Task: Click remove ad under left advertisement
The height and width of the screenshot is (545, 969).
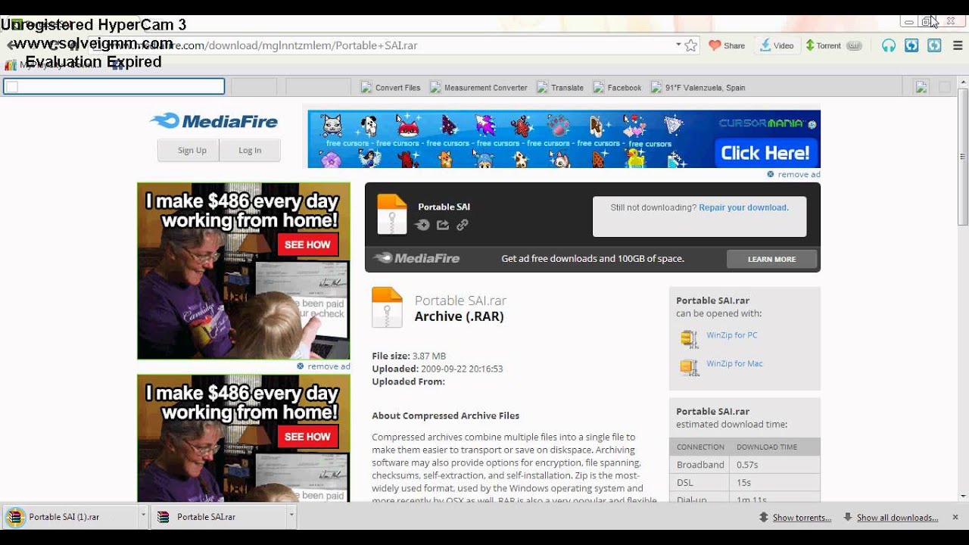Action: tap(323, 366)
